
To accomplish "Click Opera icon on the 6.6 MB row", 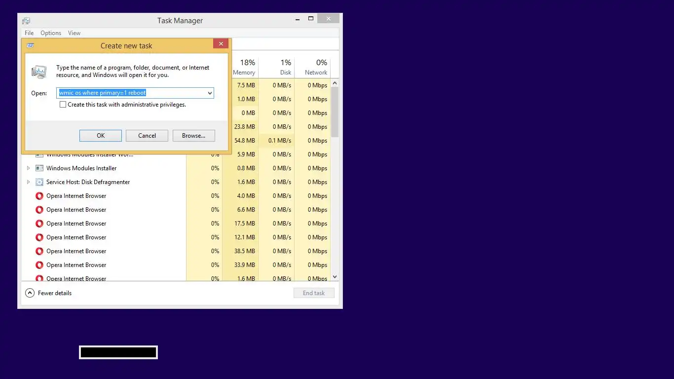I will click(x=39, y=210).
